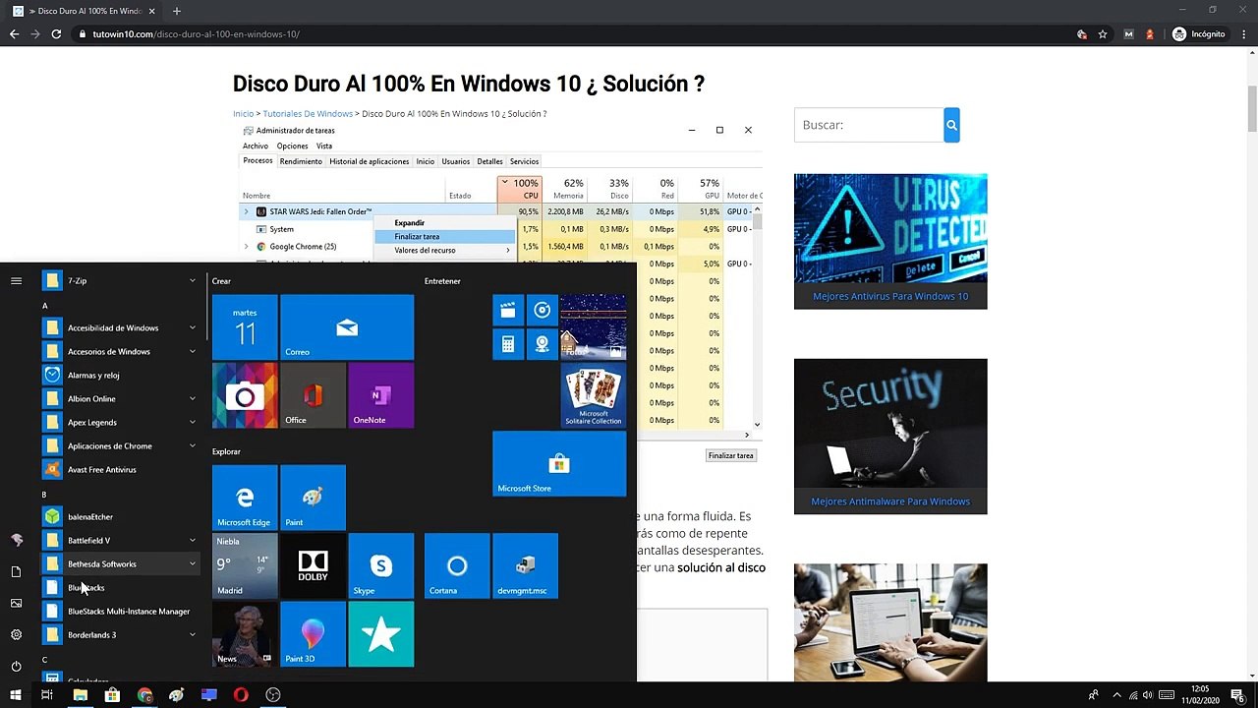Click the Windows Start button on taskbar
1258x708 pixels.
click(x=16, y=695)
